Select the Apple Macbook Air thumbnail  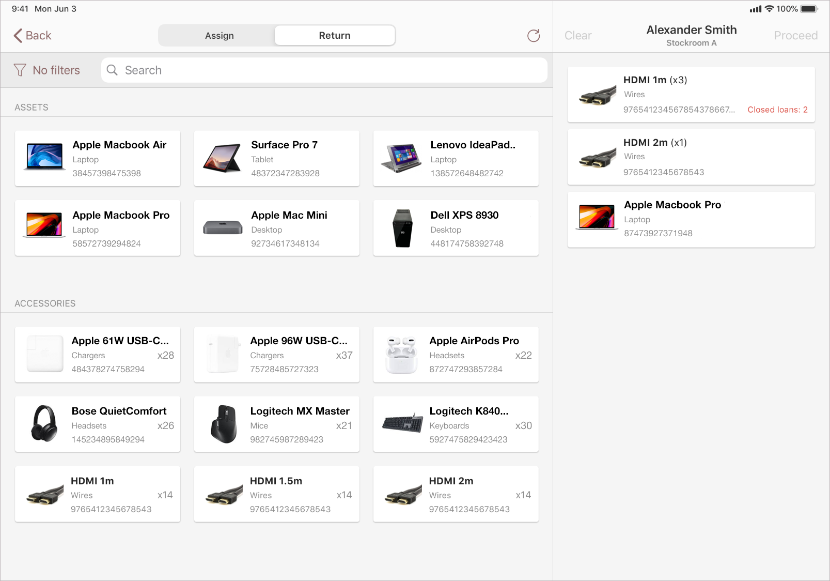point(44,157)
